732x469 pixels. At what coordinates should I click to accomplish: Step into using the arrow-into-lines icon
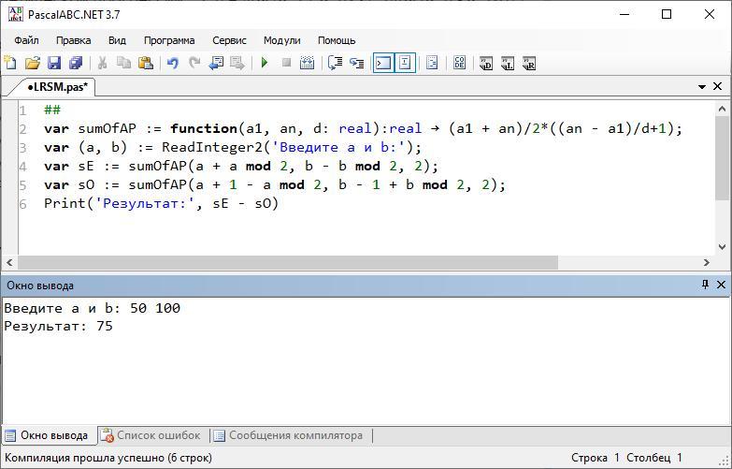pos(357,62)
